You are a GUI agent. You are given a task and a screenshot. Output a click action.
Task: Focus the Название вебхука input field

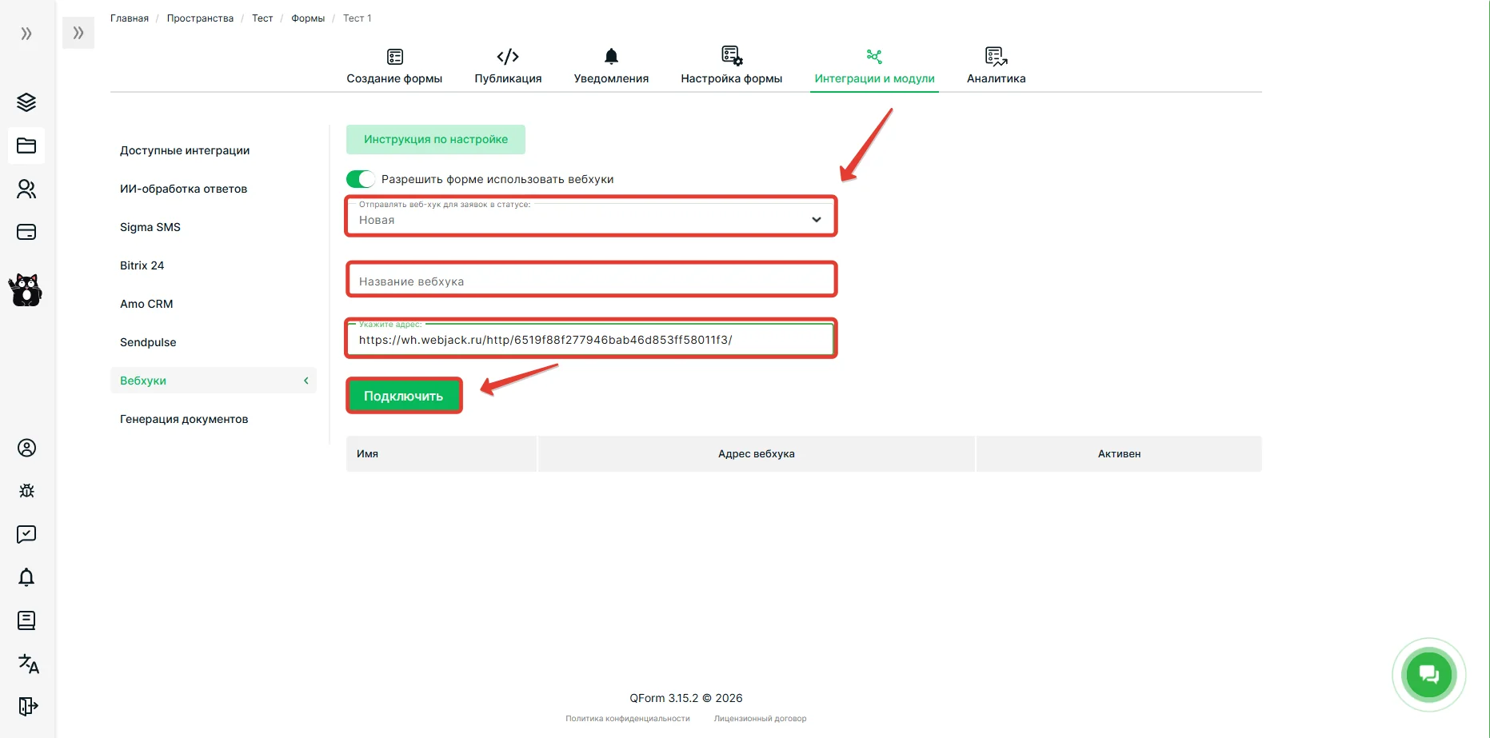[x=591, y=280]
